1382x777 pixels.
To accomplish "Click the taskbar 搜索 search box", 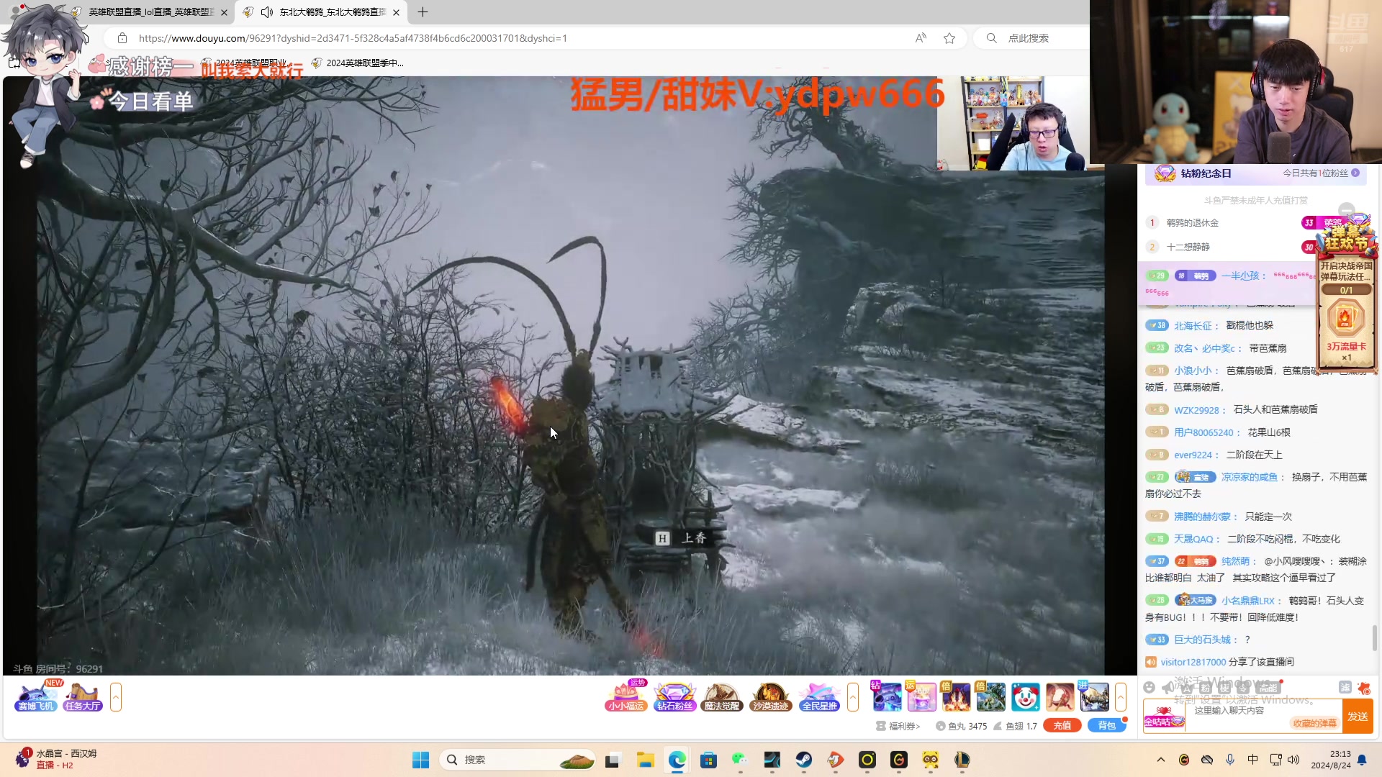I will point(518,760).
